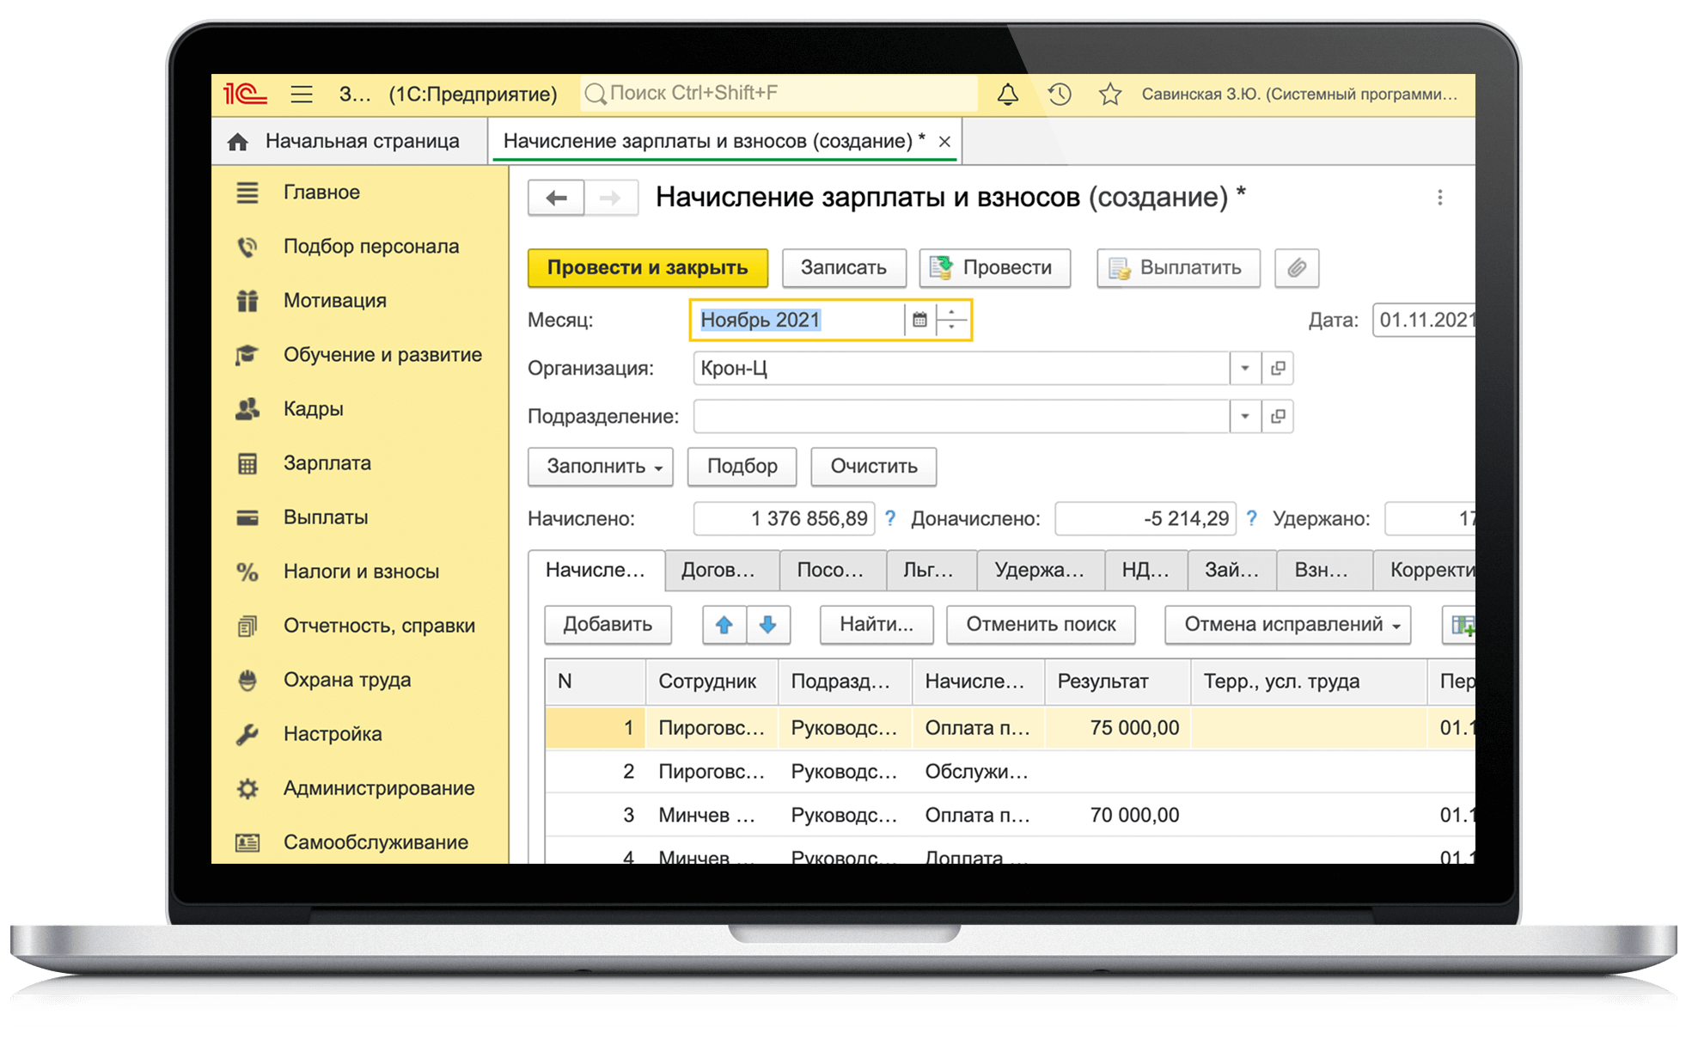Move row up with blue arrow
Screen dimensions: 1686x1040
coord(724,625)
